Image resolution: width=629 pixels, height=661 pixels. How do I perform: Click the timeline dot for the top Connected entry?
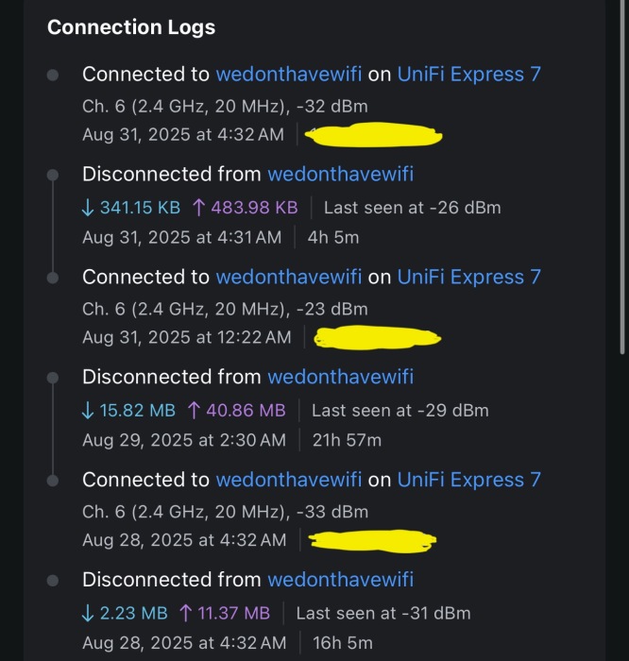click(x=54, y=74)
